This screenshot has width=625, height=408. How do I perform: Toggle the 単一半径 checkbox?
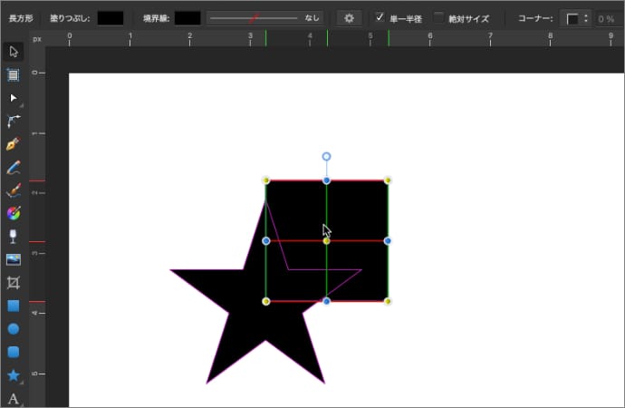[380, 17]
